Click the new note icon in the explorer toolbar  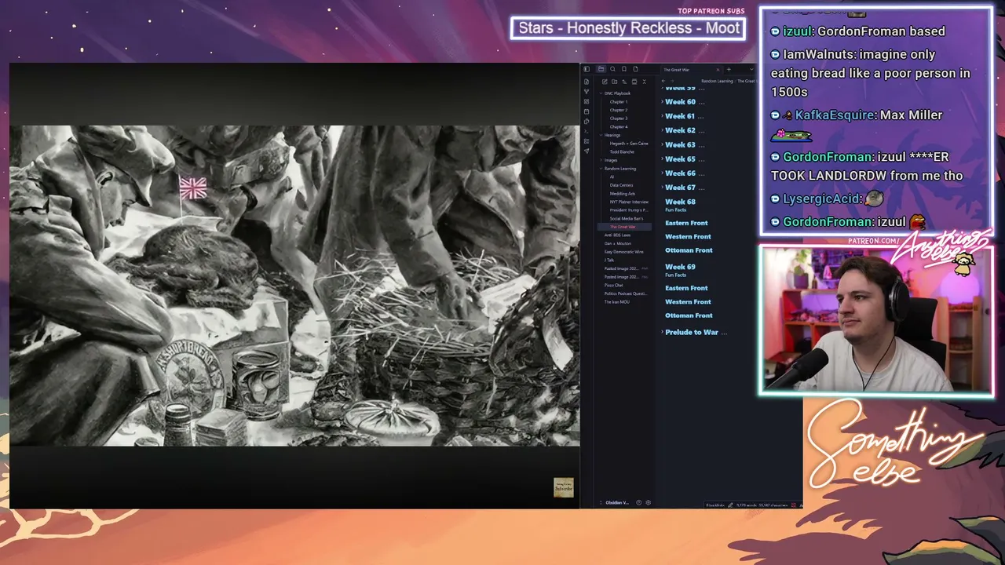(x=605, y=82)
